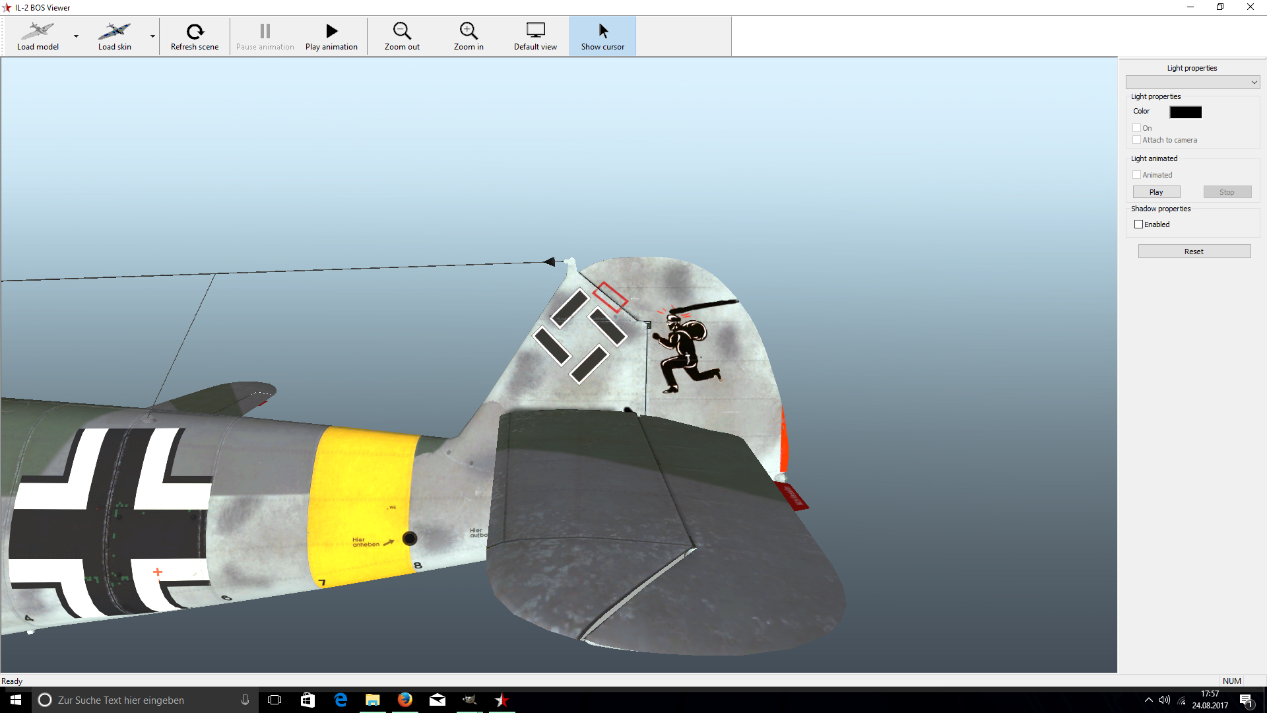The width and height of the screenshot is (1267, 713).
Task: Open File Explorer from the taskbar
Action: click(x=373, y=700)
